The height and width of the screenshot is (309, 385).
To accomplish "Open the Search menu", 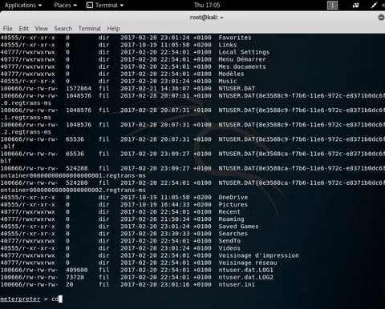I will click(x=63, y=29).
